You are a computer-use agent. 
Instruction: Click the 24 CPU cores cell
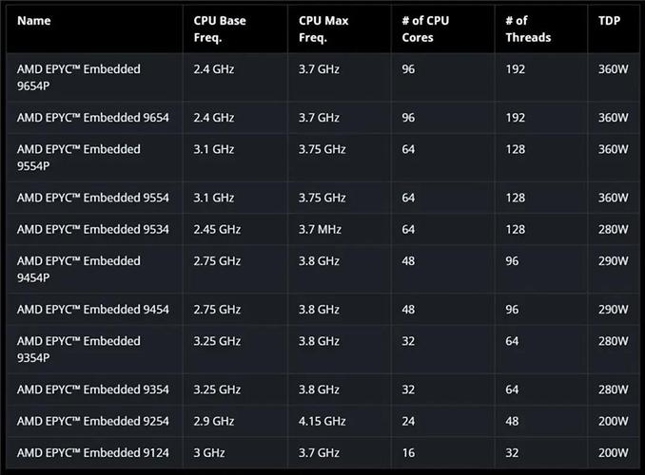point(409,421)
